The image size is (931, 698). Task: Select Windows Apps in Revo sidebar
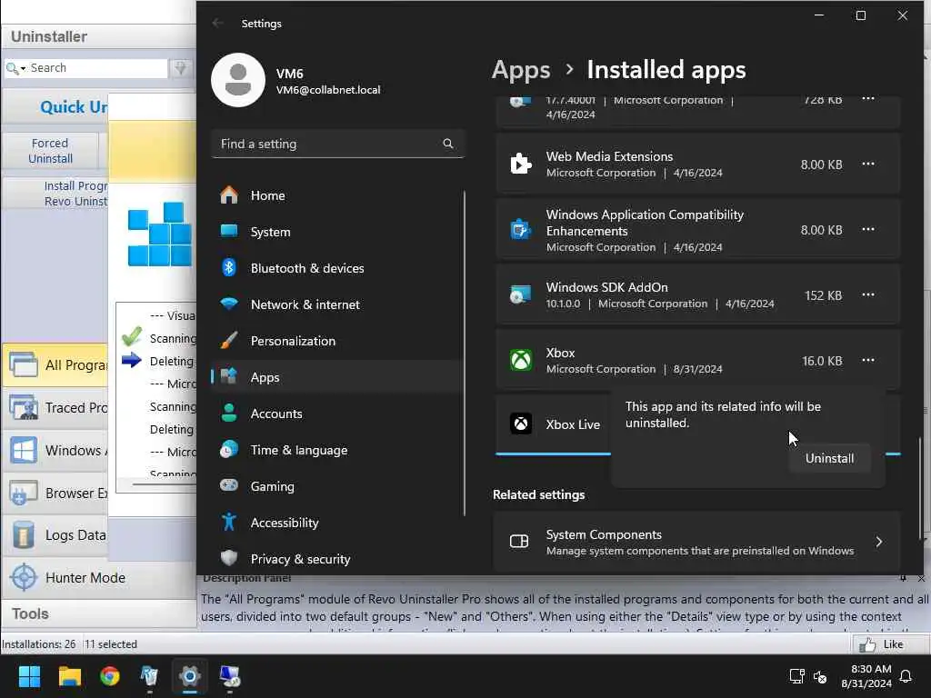[x=55, y=451]
